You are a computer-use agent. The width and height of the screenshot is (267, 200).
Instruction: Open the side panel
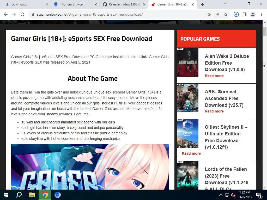pos(245,15)
